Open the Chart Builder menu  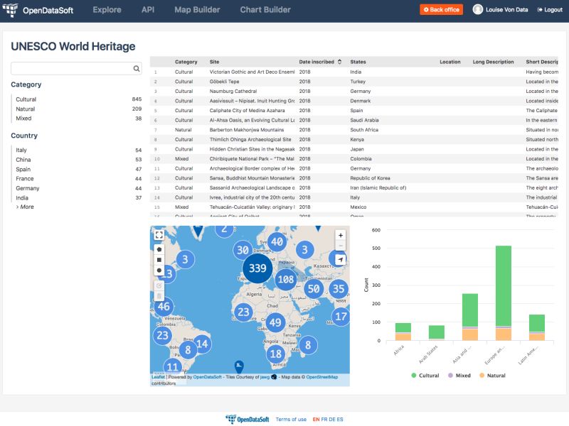[265, 10]
